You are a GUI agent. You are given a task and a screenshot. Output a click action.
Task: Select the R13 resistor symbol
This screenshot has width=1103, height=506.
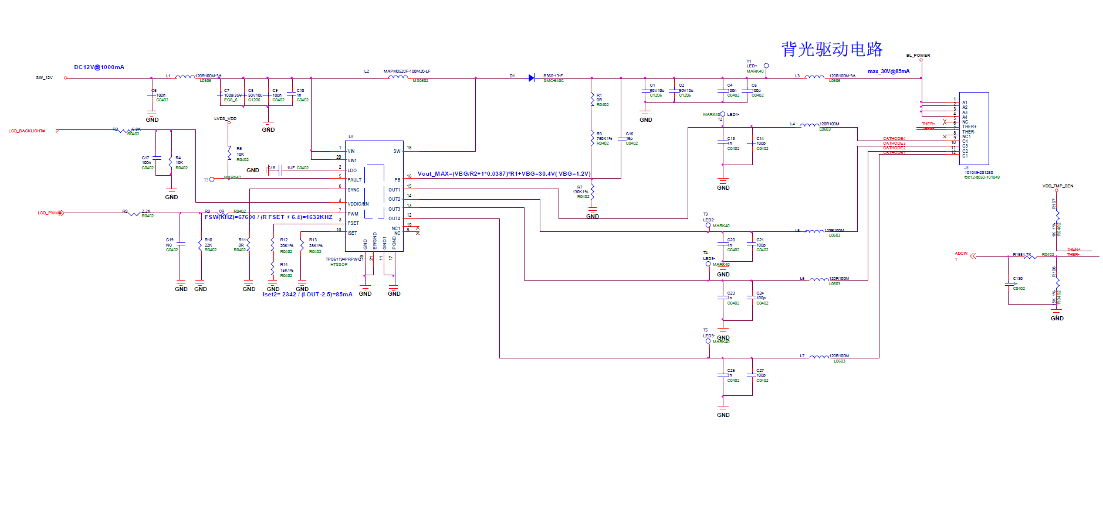[x=302, y=245]
